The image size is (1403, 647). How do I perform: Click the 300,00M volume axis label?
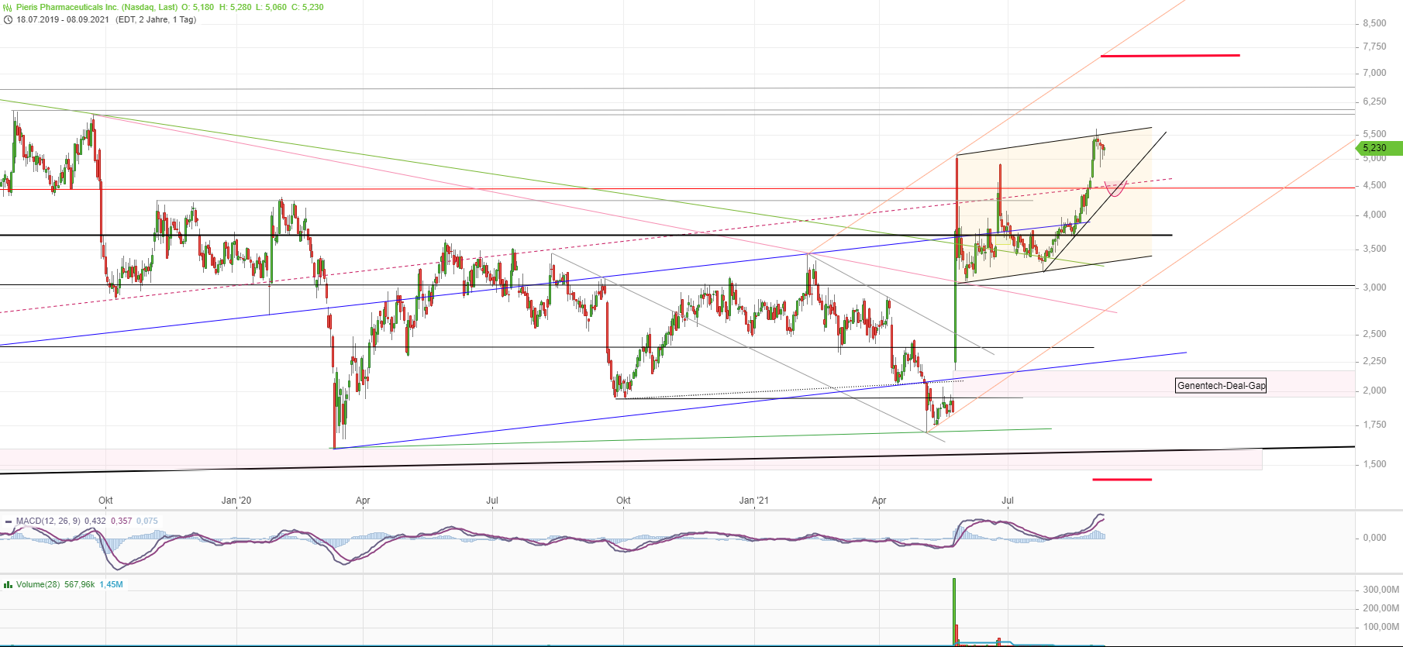[x=1381, y=590]
